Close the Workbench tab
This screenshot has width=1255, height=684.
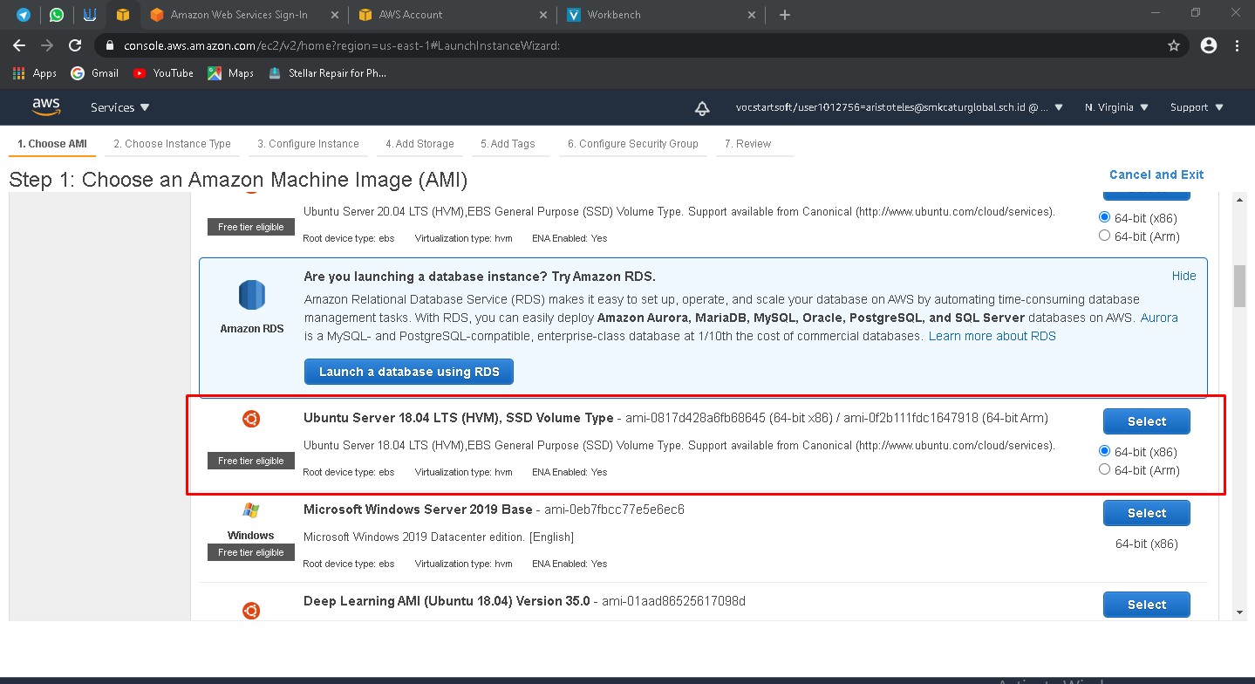pos(752,15)
